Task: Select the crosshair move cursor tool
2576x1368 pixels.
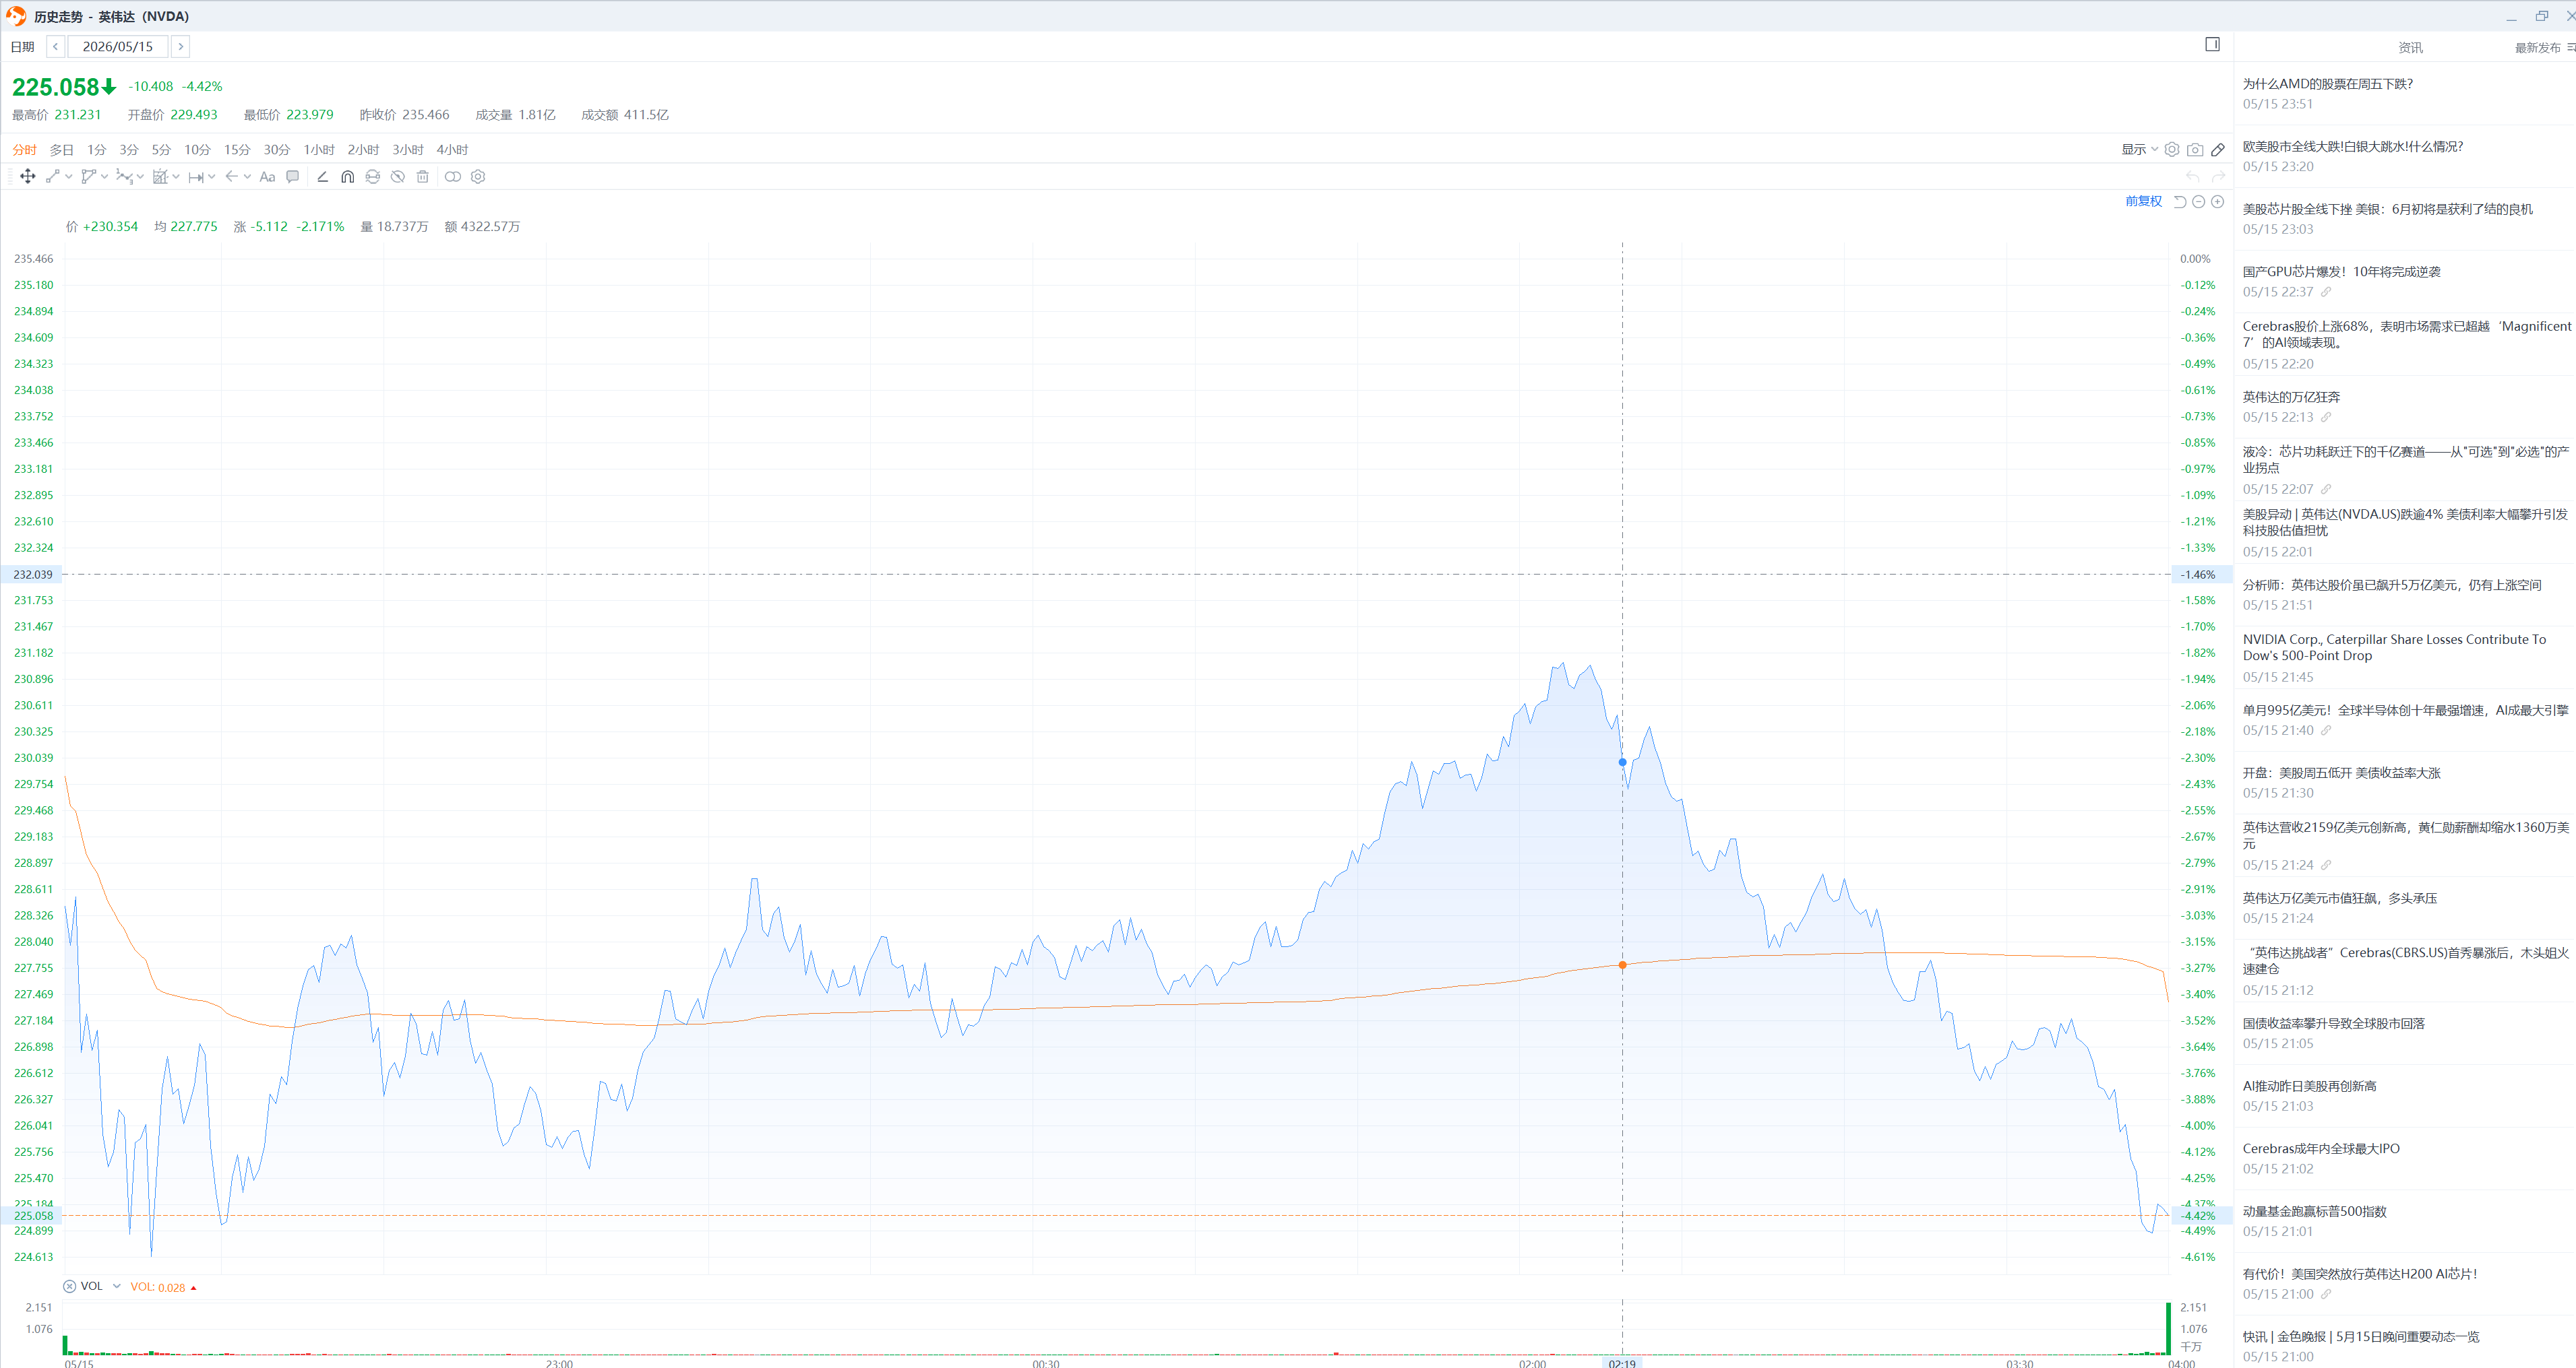Action: 27,177
